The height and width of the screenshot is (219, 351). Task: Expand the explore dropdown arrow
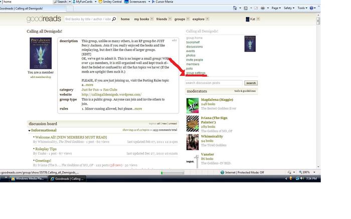[x=208, y=19]
